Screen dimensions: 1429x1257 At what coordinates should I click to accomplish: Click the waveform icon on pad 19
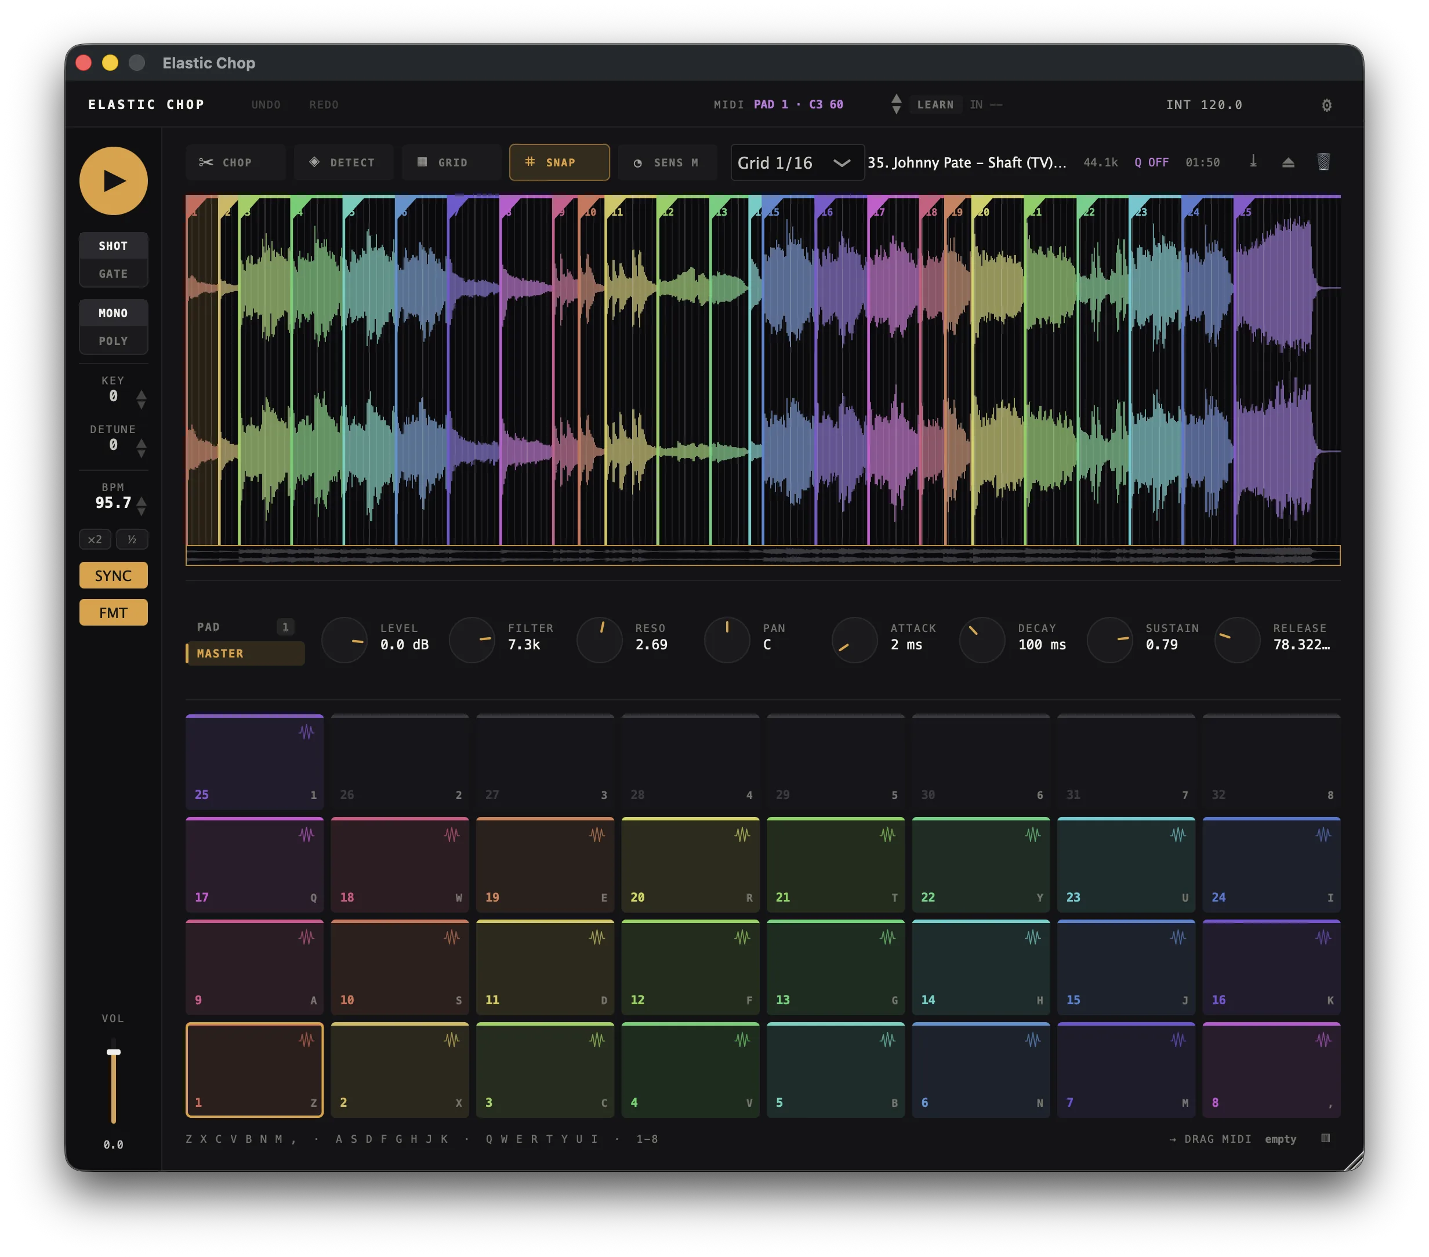[x=596, y=834]
